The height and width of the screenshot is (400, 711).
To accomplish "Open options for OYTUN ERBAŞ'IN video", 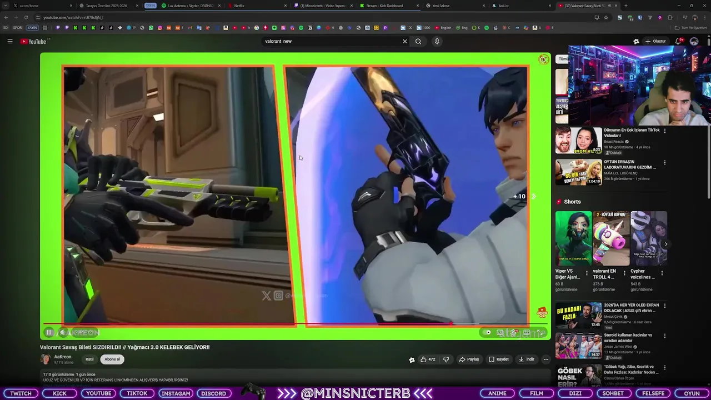I will (x=664, y=163).
